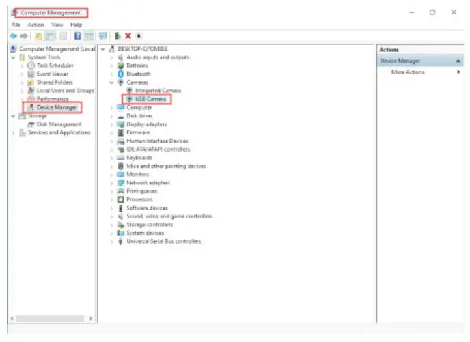The image size is (470, 342).
Task: Click the Processors chip icon
Action: [x=120, y=199]
